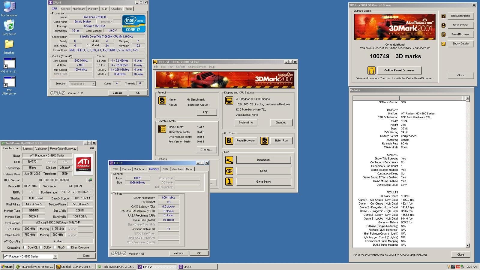The image size is (480, 270).
Task: Click the ATI tray icon in system tray
Action: [x=457, y=267]
